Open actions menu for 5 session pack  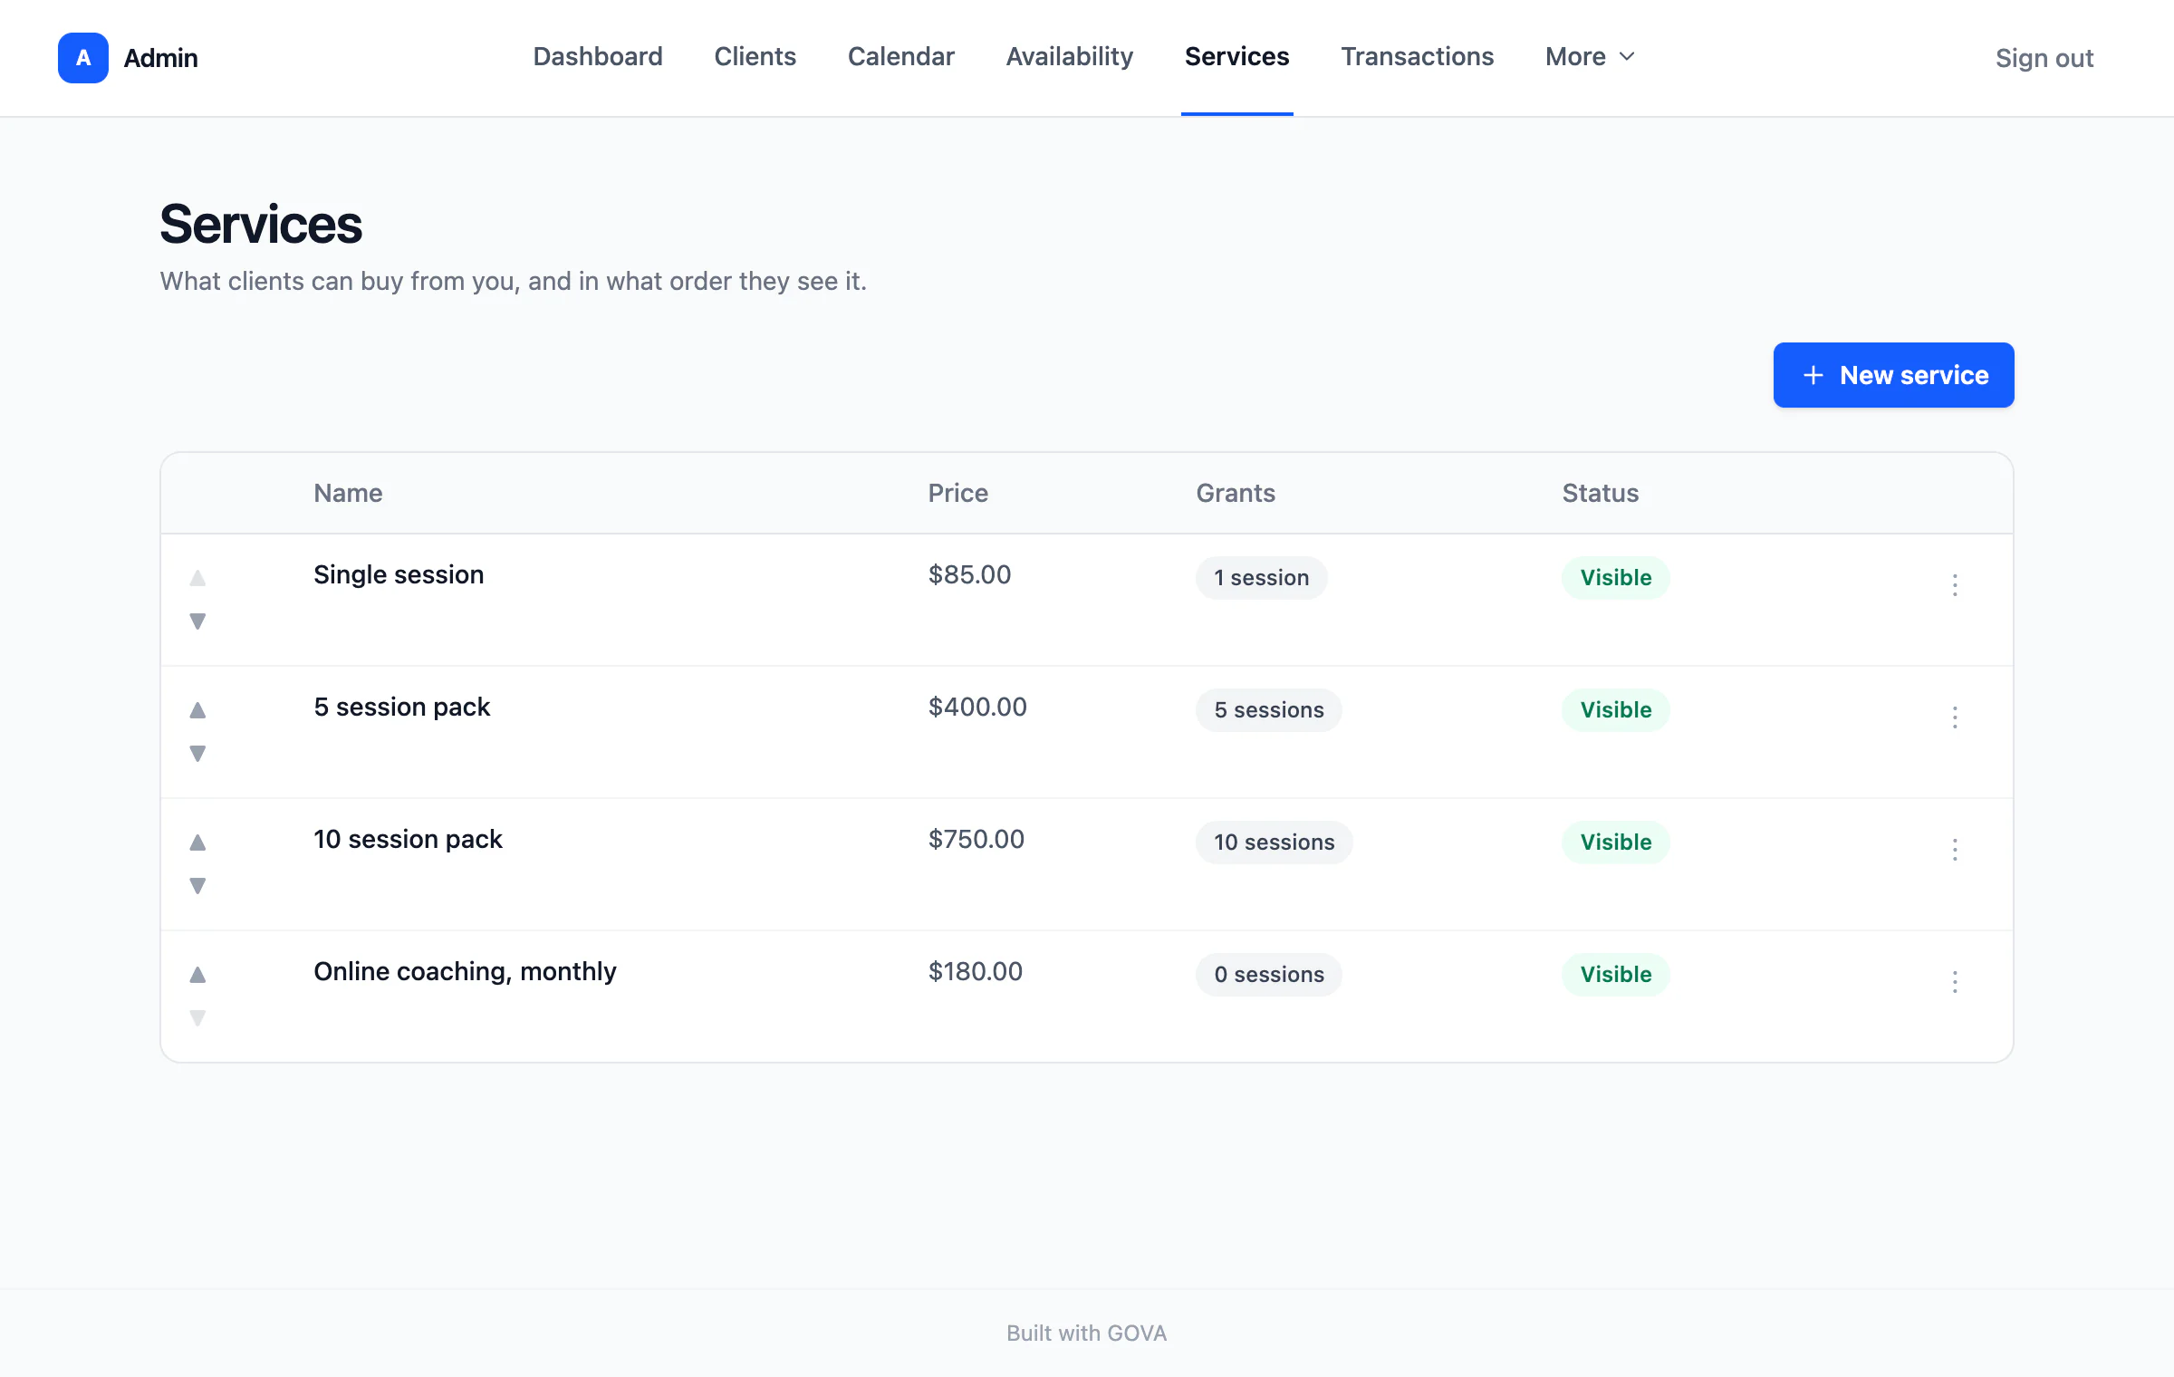coord(1955,717)
